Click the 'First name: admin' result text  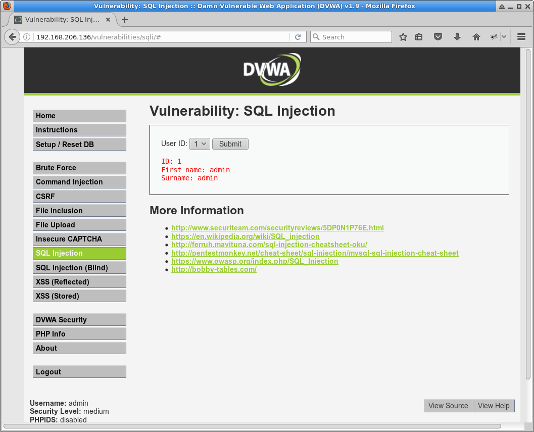(x=196, y=170)
